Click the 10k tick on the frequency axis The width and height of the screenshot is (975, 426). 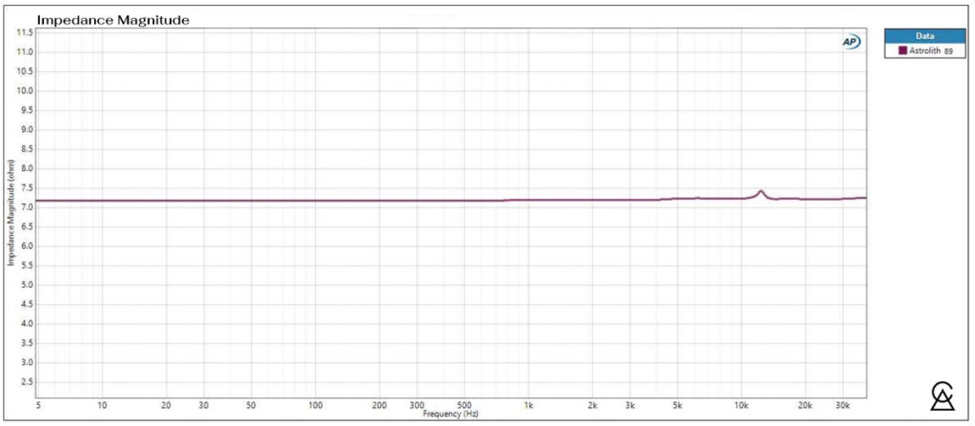point(741,405)
